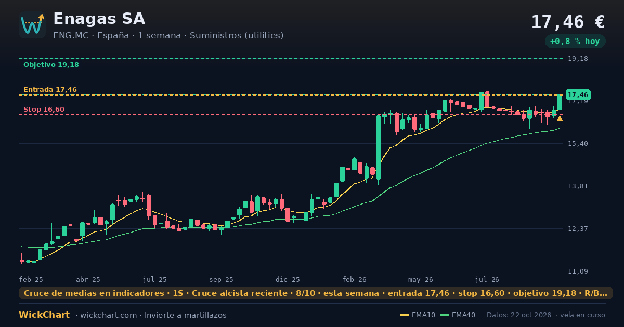Click the WickChart brand name in footer

[x=44, y=315]
